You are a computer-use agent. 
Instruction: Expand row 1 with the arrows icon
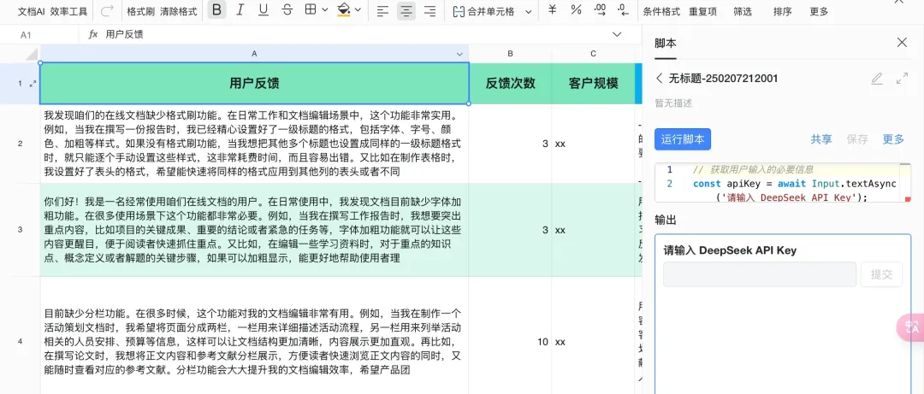[33, 84]
